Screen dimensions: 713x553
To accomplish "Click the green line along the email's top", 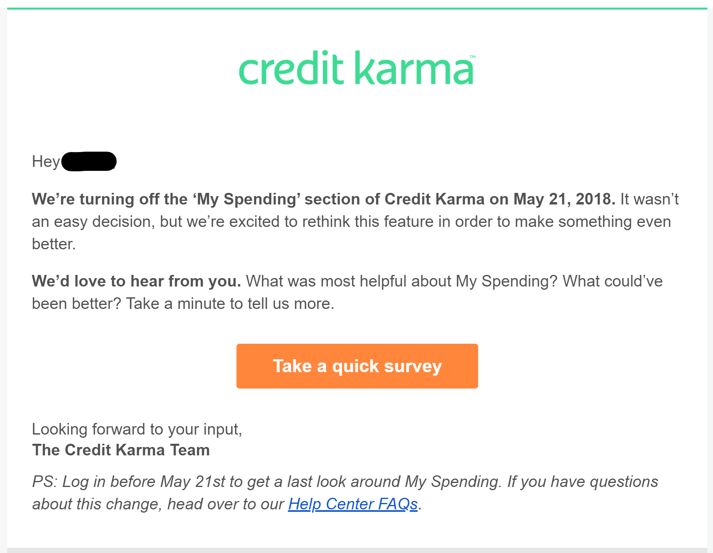I will pyautogui.click(x=356, y=8).
